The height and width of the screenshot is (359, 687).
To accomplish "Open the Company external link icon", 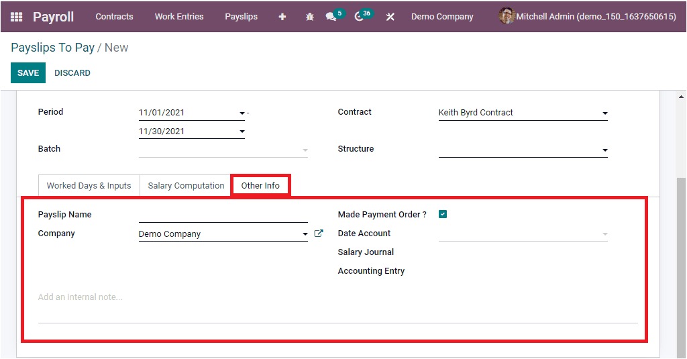I will (x=319, y=234).
